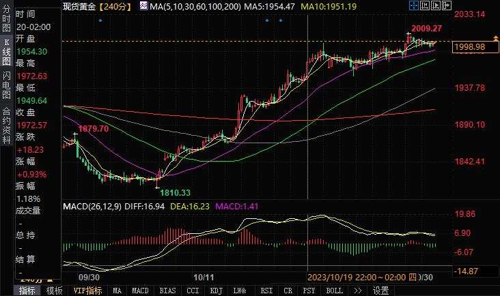Click the open price 1954.30
The width and height of the screenshot is (500, 296).
pos(31,52)
